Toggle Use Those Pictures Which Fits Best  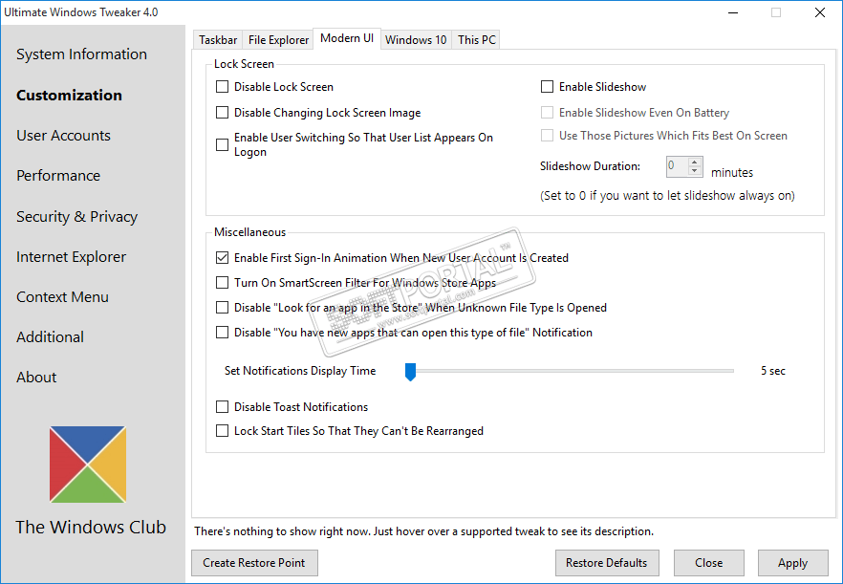coord(547,136)
